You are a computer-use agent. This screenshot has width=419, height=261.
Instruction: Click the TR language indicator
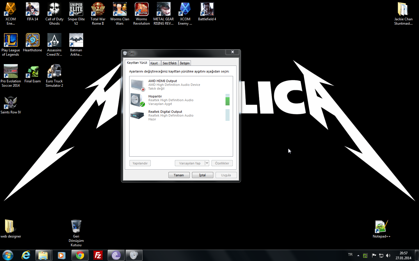(x=350, y=255)
